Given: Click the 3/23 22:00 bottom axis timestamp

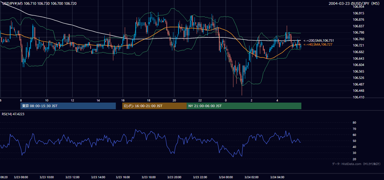Looking at the screenshot, I should click(x=200, y=177).
